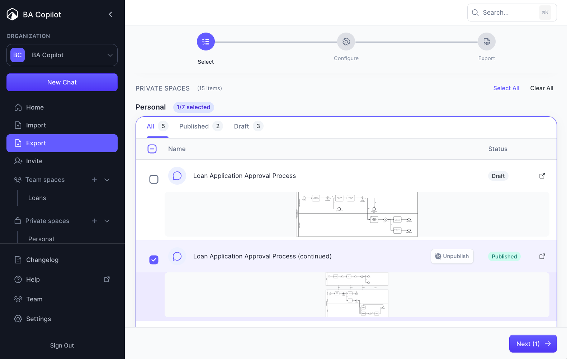Click the Select step checklist icon

[206, 42]
